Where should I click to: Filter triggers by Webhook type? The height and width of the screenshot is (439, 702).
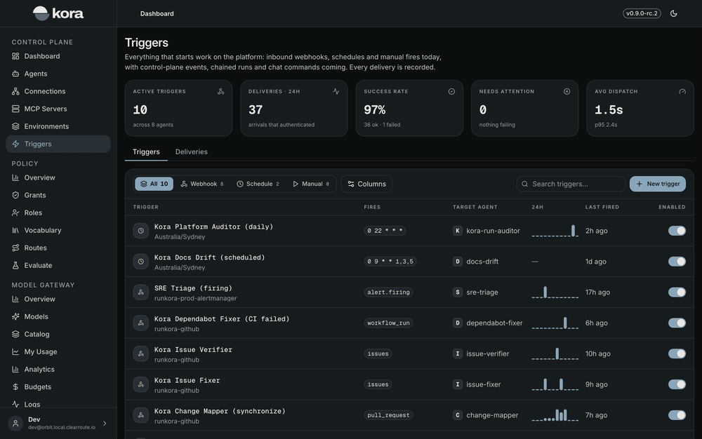pos(202,184)
